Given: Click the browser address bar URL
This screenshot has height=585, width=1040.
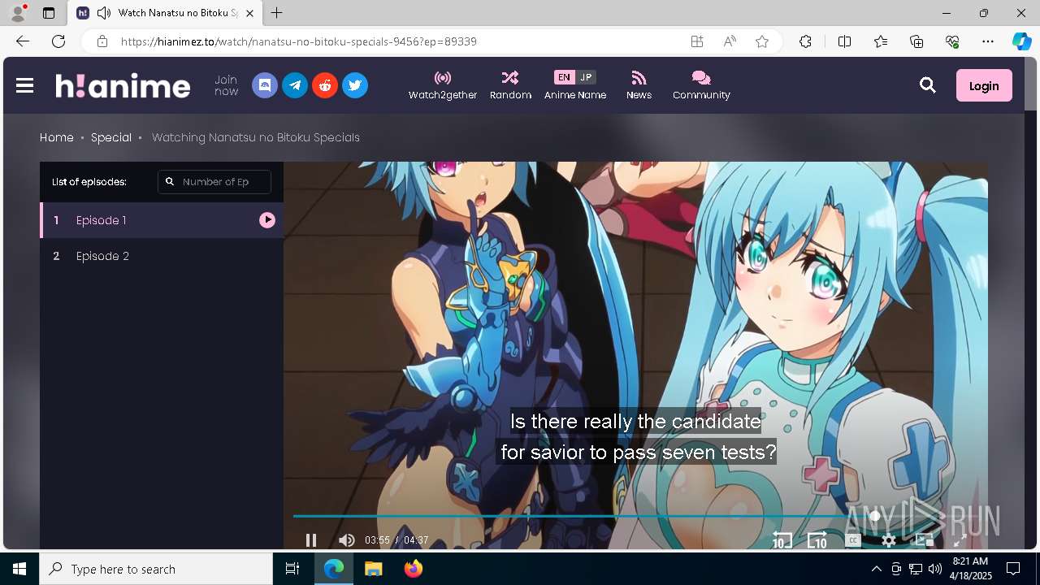Looking at the screenshot, I should pyautogui.click(x=299, y=41).
